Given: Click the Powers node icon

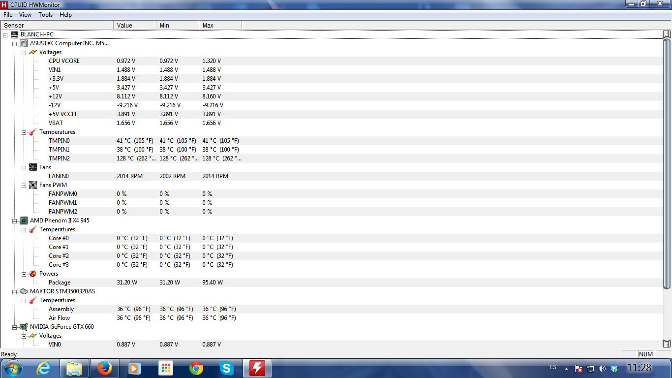Looking at the screenshot, I should coord(33,274).
